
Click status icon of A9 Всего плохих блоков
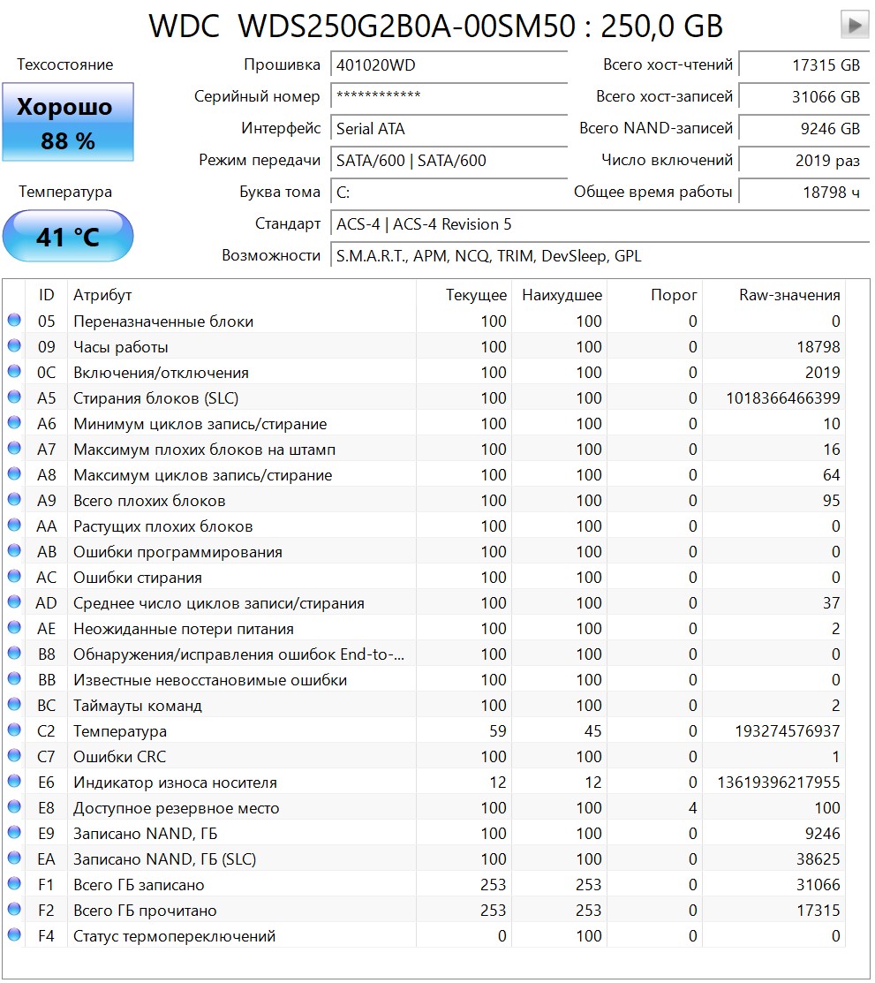(14, 500)
